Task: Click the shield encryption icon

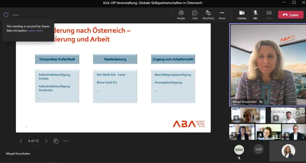Action: pos(6,15)
